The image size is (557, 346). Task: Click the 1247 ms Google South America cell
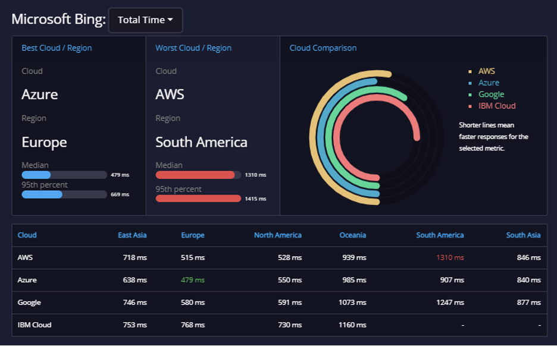(450, 303)
